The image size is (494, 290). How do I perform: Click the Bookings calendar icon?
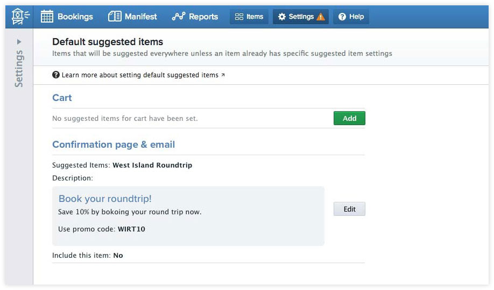click(x=47, y=17)
